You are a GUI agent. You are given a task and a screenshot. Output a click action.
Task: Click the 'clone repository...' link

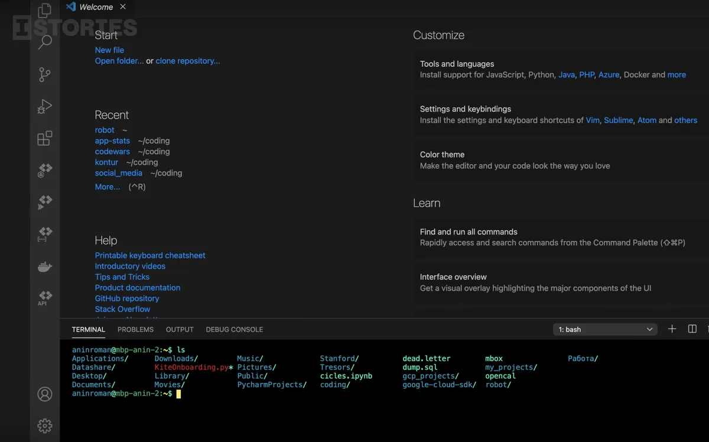click(x=187, y=61)
